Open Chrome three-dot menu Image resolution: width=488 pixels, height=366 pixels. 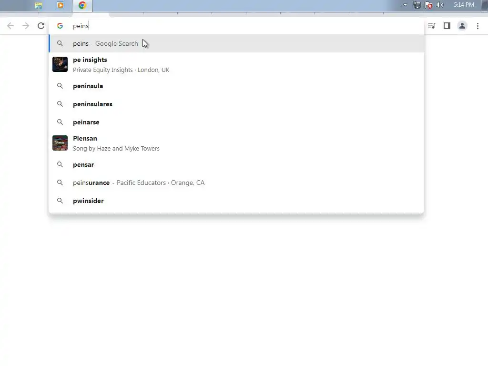pos(478,26)
